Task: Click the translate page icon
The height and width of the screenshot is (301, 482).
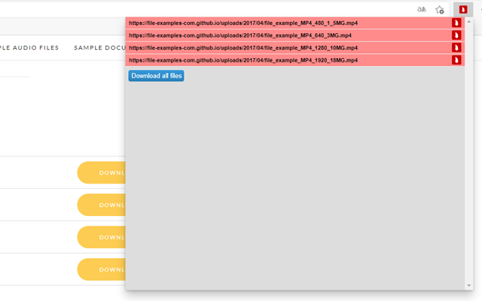Action: (x=422, y=10)
